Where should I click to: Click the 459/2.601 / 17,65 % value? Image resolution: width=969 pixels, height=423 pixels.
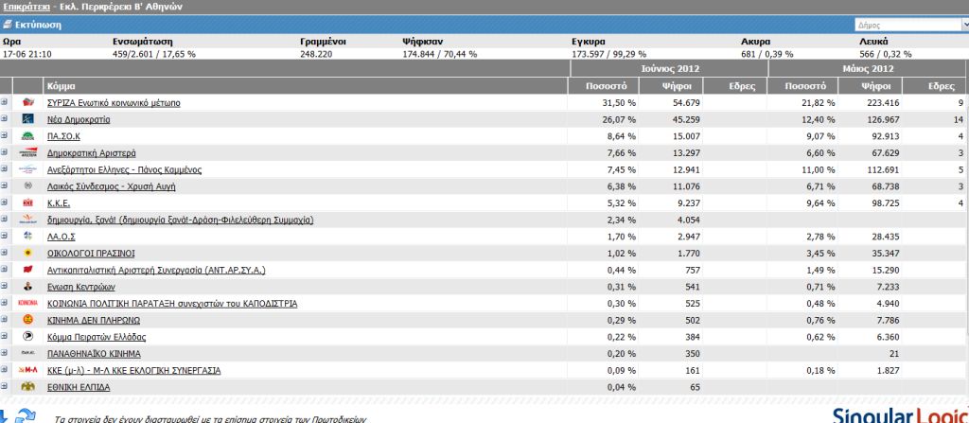[x=154, y=54]
